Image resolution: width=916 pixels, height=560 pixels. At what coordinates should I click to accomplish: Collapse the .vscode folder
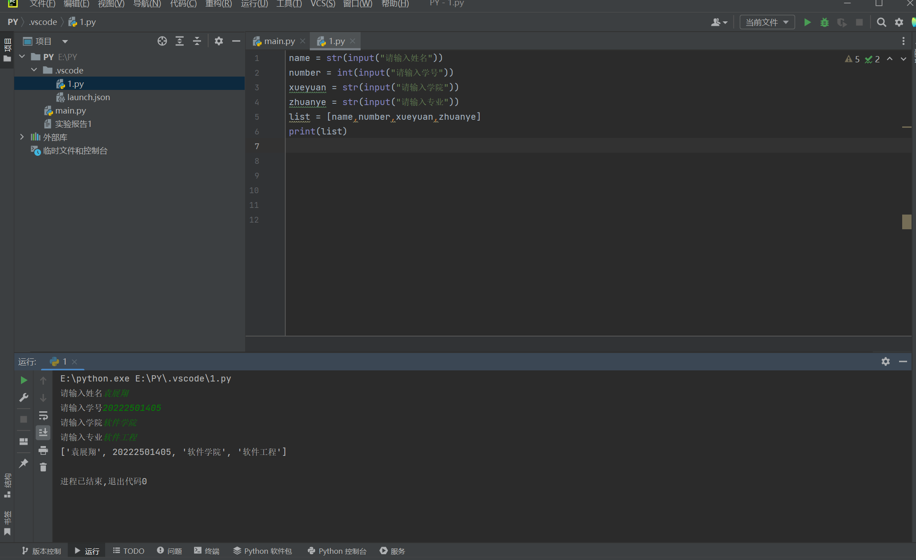[34, 70]
